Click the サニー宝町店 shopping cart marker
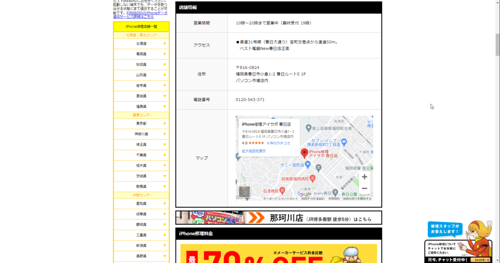The width and height of the screenshot is (500, 263). pos(308,165)
